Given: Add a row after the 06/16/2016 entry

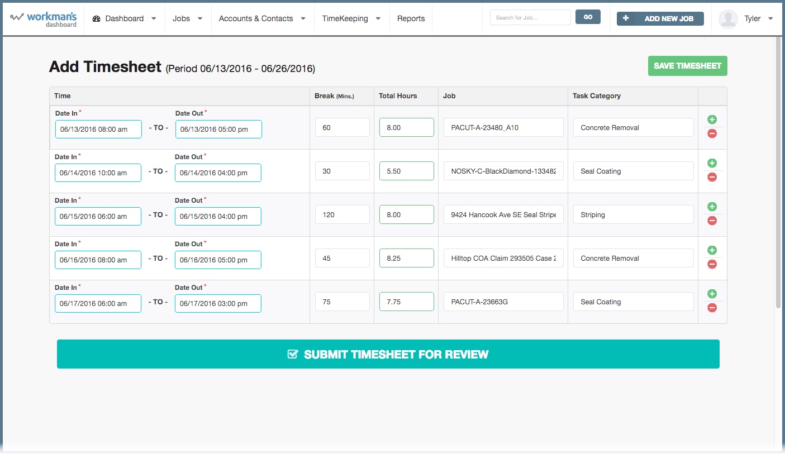Looking at the screenshot, I should click(x=712, y=250).
